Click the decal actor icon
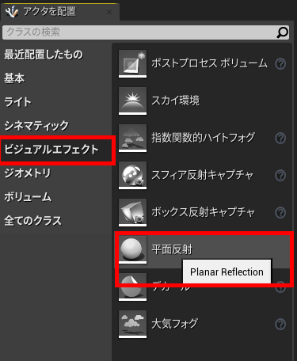297x361 pixels. tap(132, 287)
